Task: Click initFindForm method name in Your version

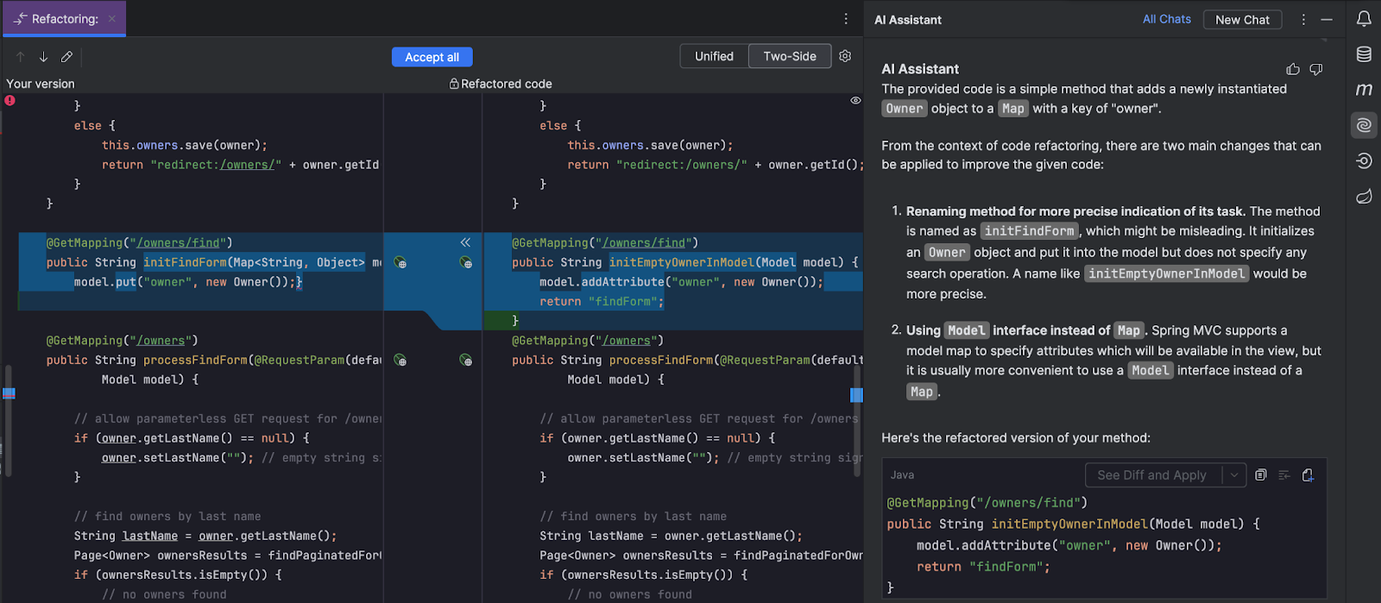Action: (x=185, y=262)
